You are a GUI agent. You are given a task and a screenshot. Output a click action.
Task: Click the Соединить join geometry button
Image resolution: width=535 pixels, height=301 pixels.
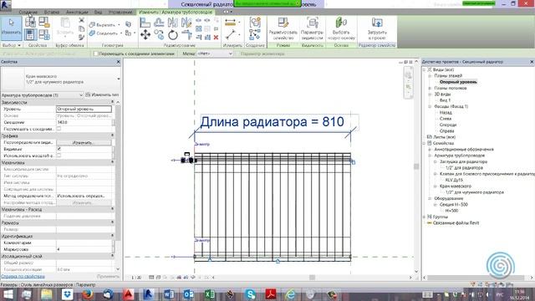pos(106,33)
